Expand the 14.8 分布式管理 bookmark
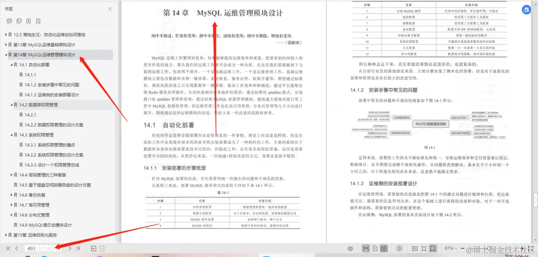This screenshot has width=538, height=257. [12, 215]
